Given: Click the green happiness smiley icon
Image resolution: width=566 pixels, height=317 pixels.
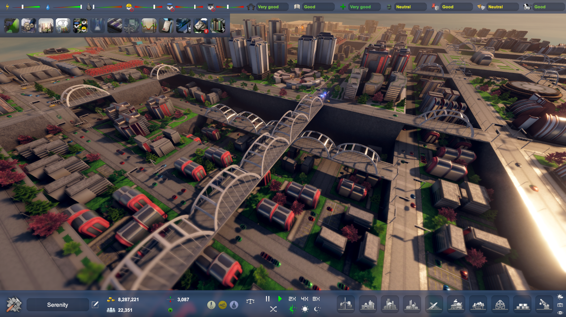Looking at the screenshot, I should pyautogui.click(x=170, y=310).
